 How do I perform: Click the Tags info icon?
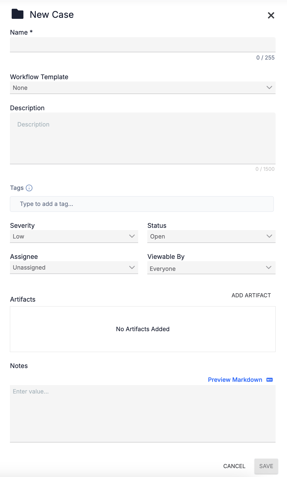point(30,188)
